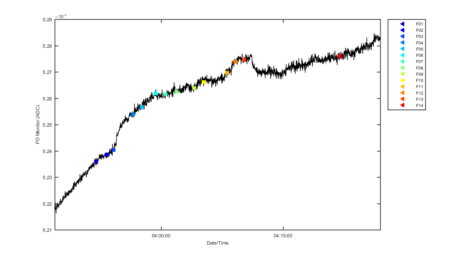Click the 04:15:00 x-axis tick label
This screenshot has height=258, width=465.
[x=283, y=236]
